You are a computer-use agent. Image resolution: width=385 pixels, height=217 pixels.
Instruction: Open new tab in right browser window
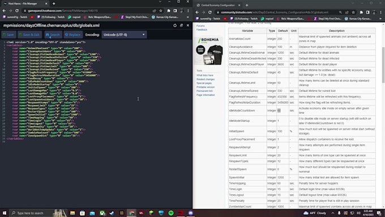click(x=247, y=5)
